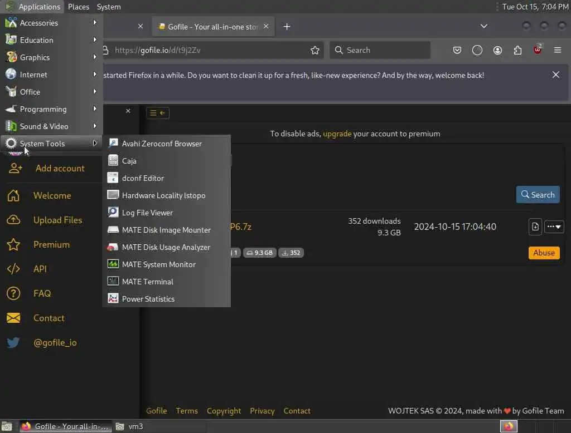Open Copyright footer link

[x=224, y=411]
